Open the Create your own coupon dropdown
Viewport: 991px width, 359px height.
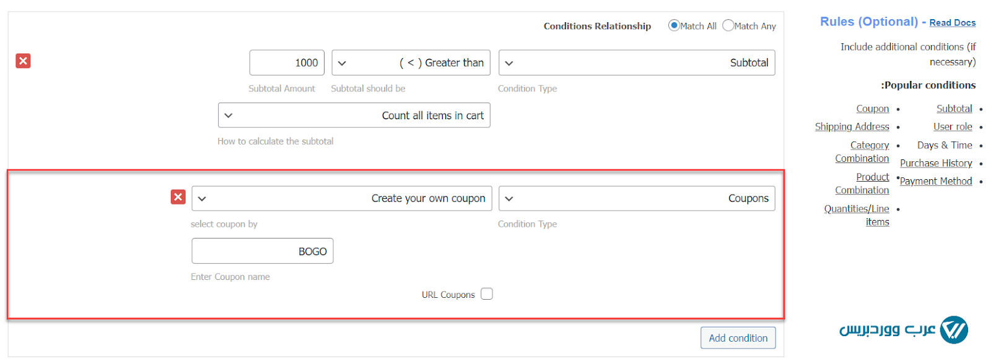[x=341, y=198]
